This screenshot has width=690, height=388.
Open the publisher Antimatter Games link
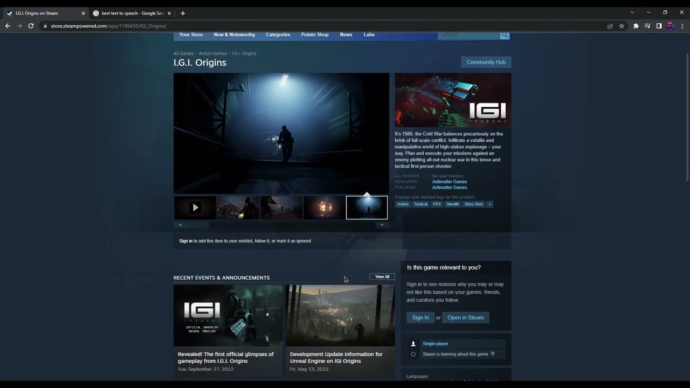450,188
